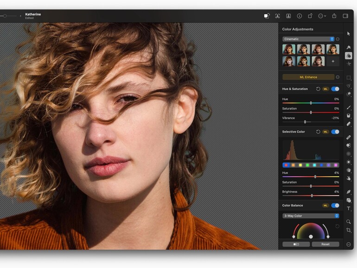The height and width of the screenshot is (268, 357).
Task: Select the Arrange arrow tool
Action: [x=348, y=34]
